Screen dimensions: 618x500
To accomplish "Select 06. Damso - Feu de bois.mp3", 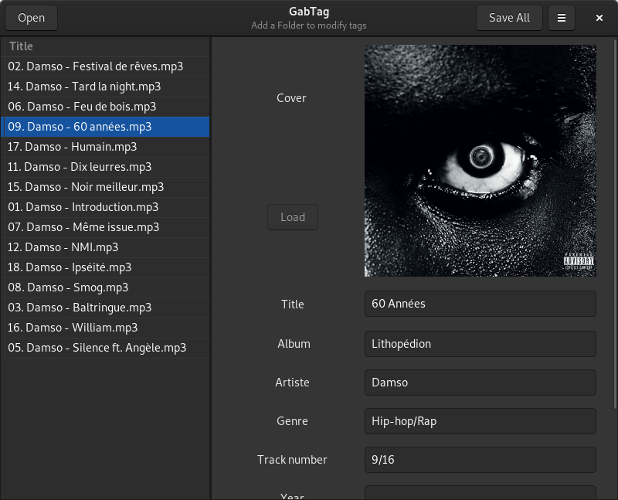I will point(105,107).
